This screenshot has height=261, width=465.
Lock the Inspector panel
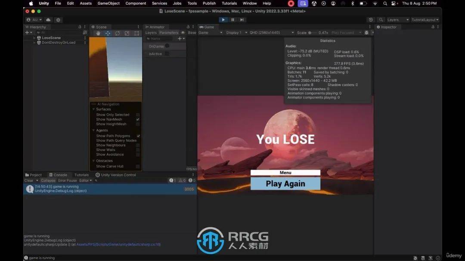tap(433, 27)
